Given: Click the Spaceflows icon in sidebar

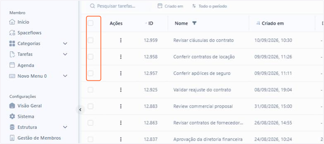Looking at the screenshot, I should pyautogui.click(x=12, y=33).
